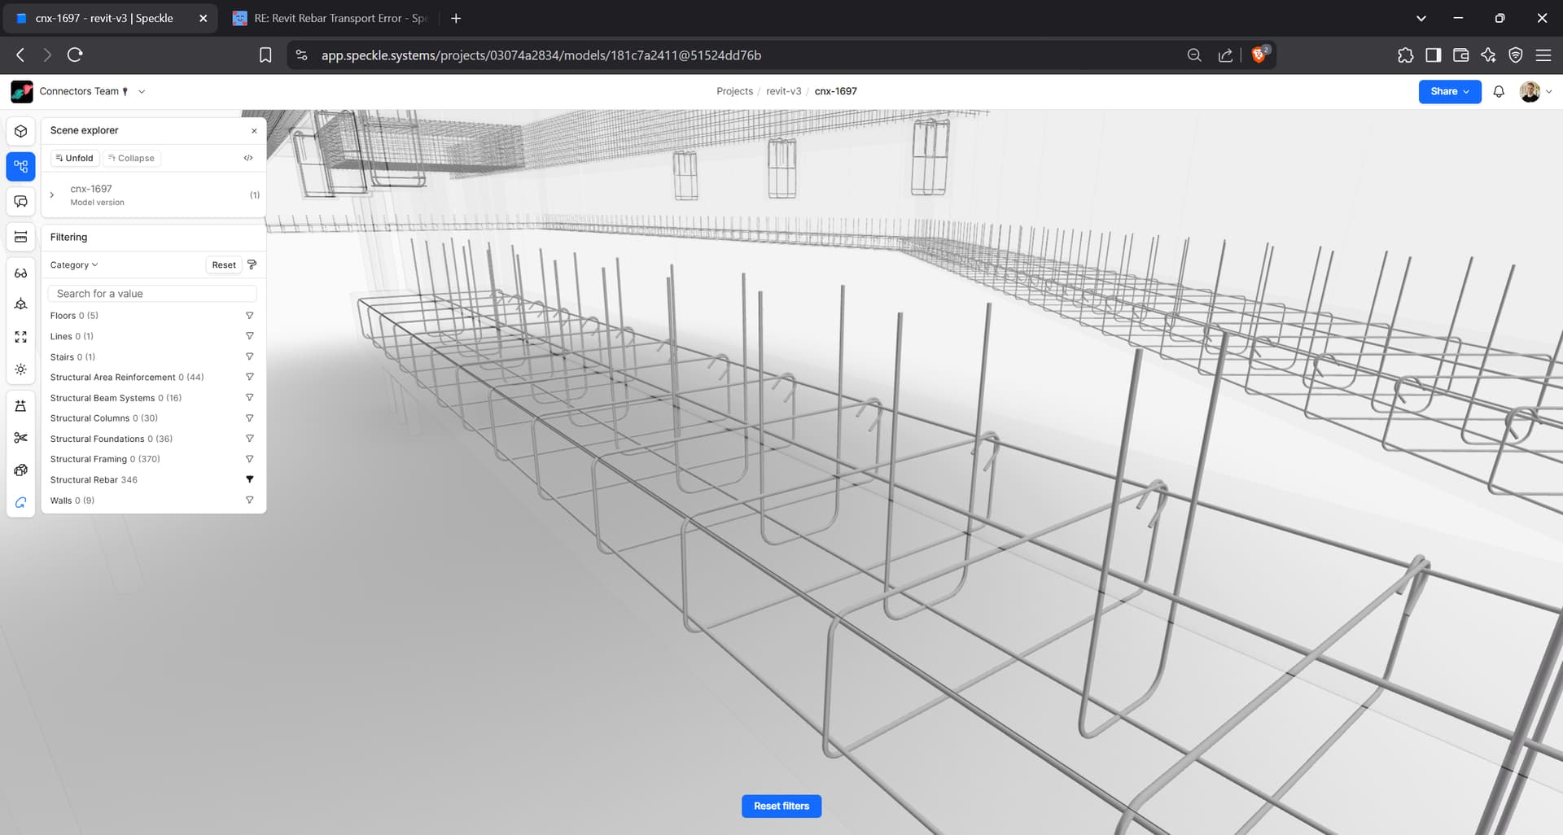The width and height of the screenshot is (1563, 835).
Task: Open the notifications bell
Action: 1499,92
